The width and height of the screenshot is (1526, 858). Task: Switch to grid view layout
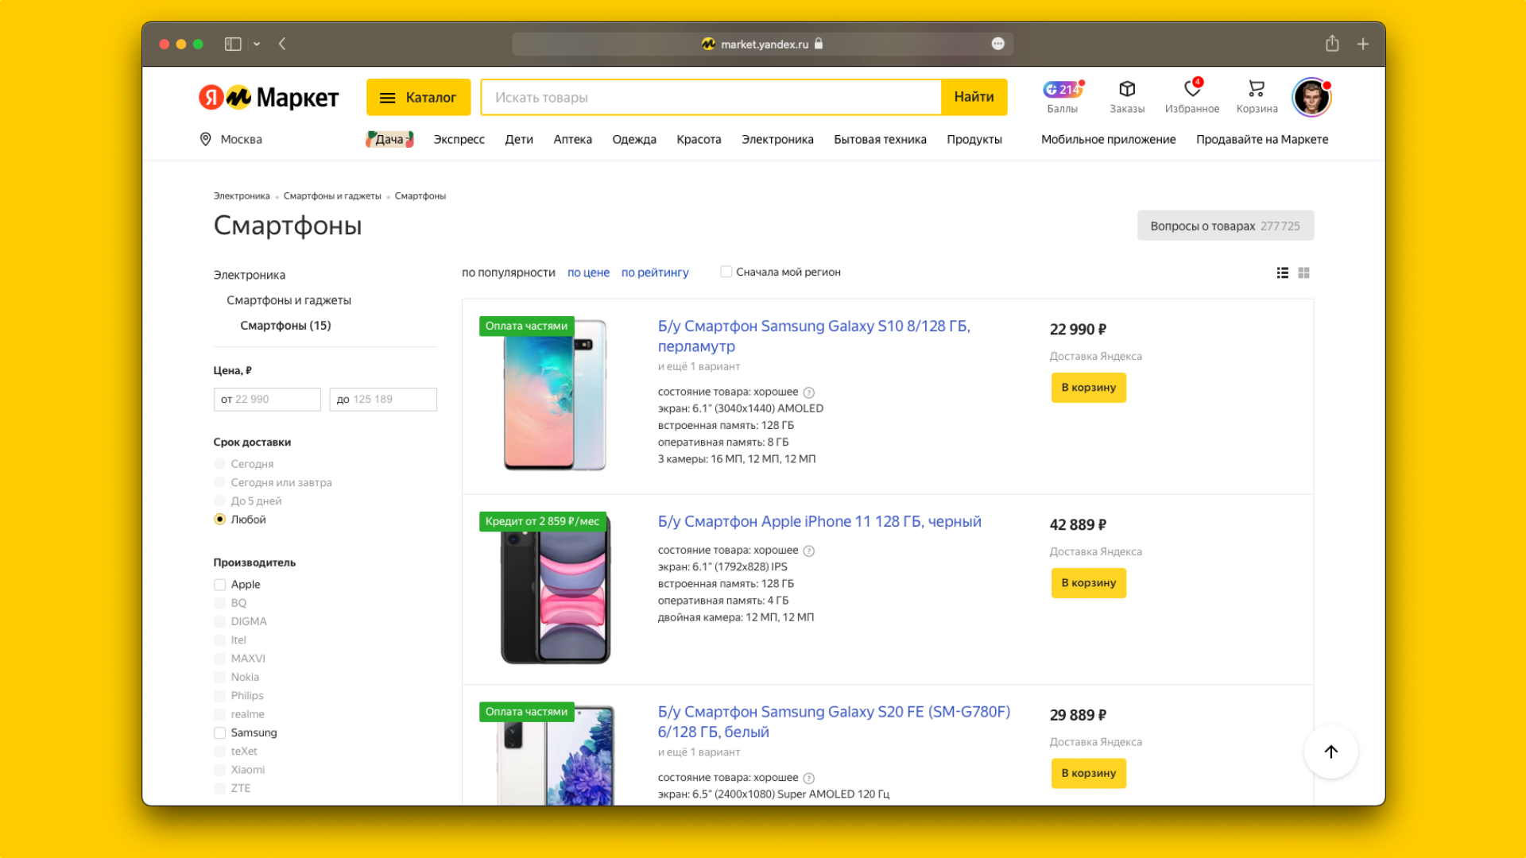point(1305,273)
